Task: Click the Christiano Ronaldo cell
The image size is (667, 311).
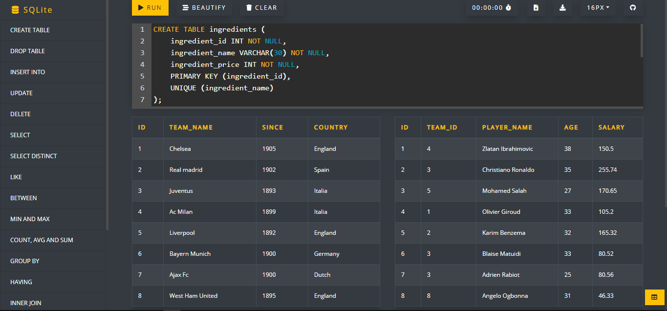Action: pos(517,170)
